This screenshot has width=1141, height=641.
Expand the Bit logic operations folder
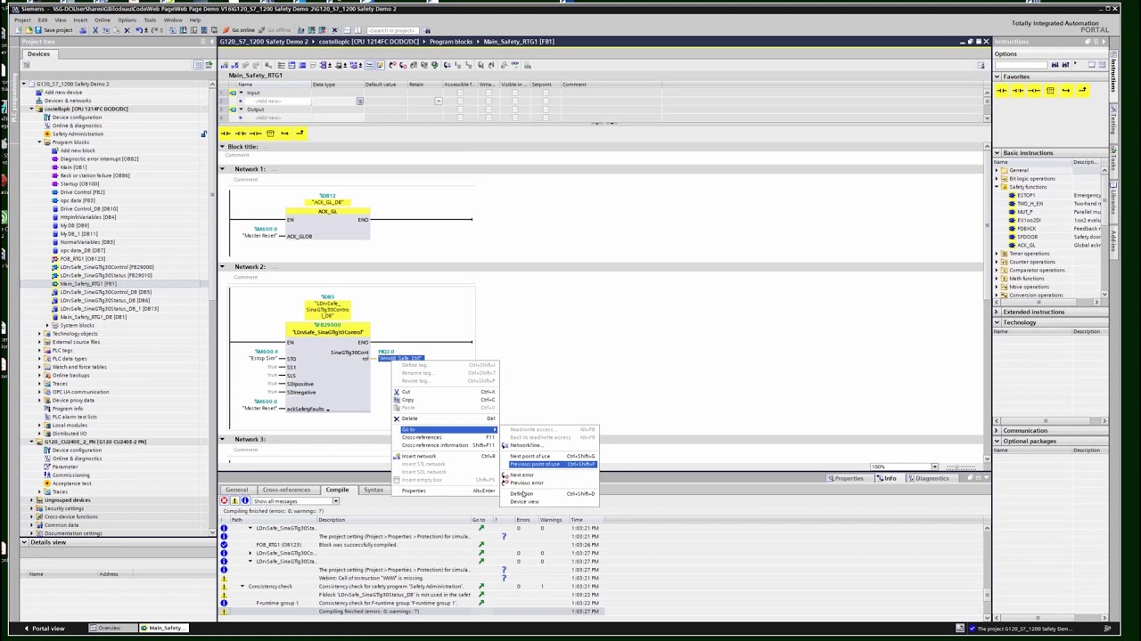coord(997,179)
